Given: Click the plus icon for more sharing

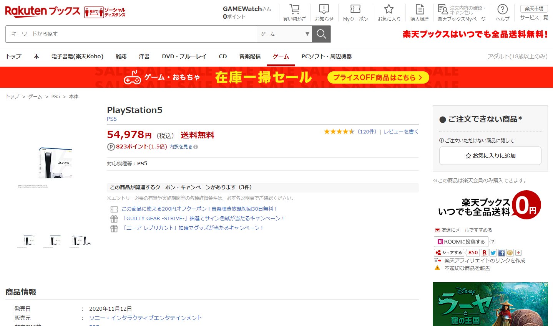Looking at the screenshot, I should [518, 253].
